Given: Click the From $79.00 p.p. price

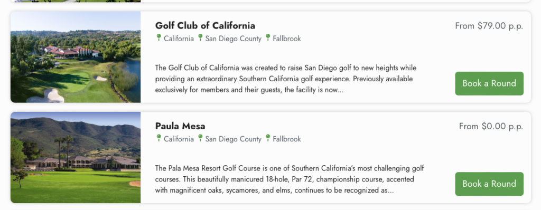Looking at the screenshot, I should (x=489, y=26).
